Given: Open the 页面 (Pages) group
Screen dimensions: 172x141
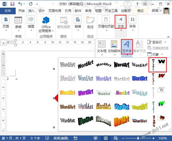Looking at the screenshot, I should coord(6,23).
